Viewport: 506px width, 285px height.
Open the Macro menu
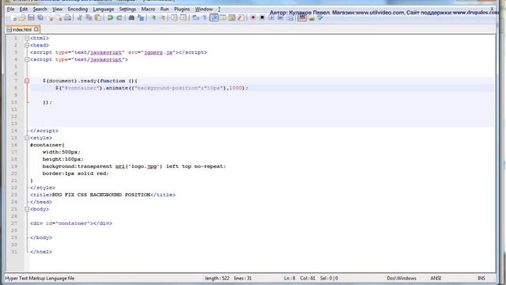pos(148,9)
